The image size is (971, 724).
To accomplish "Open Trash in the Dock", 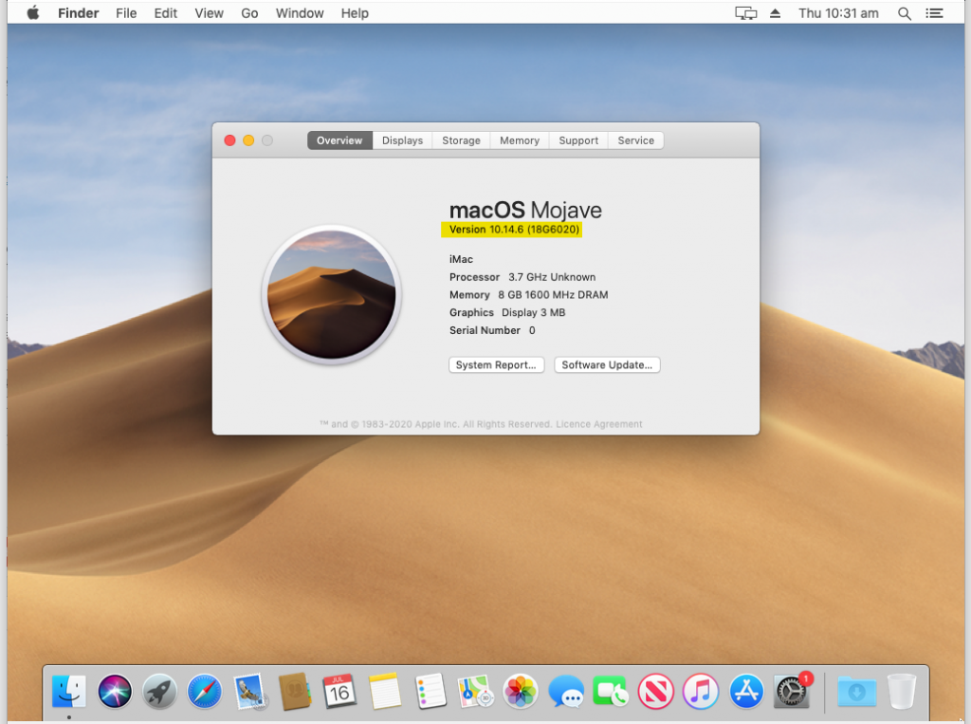I will coord(902,691).
